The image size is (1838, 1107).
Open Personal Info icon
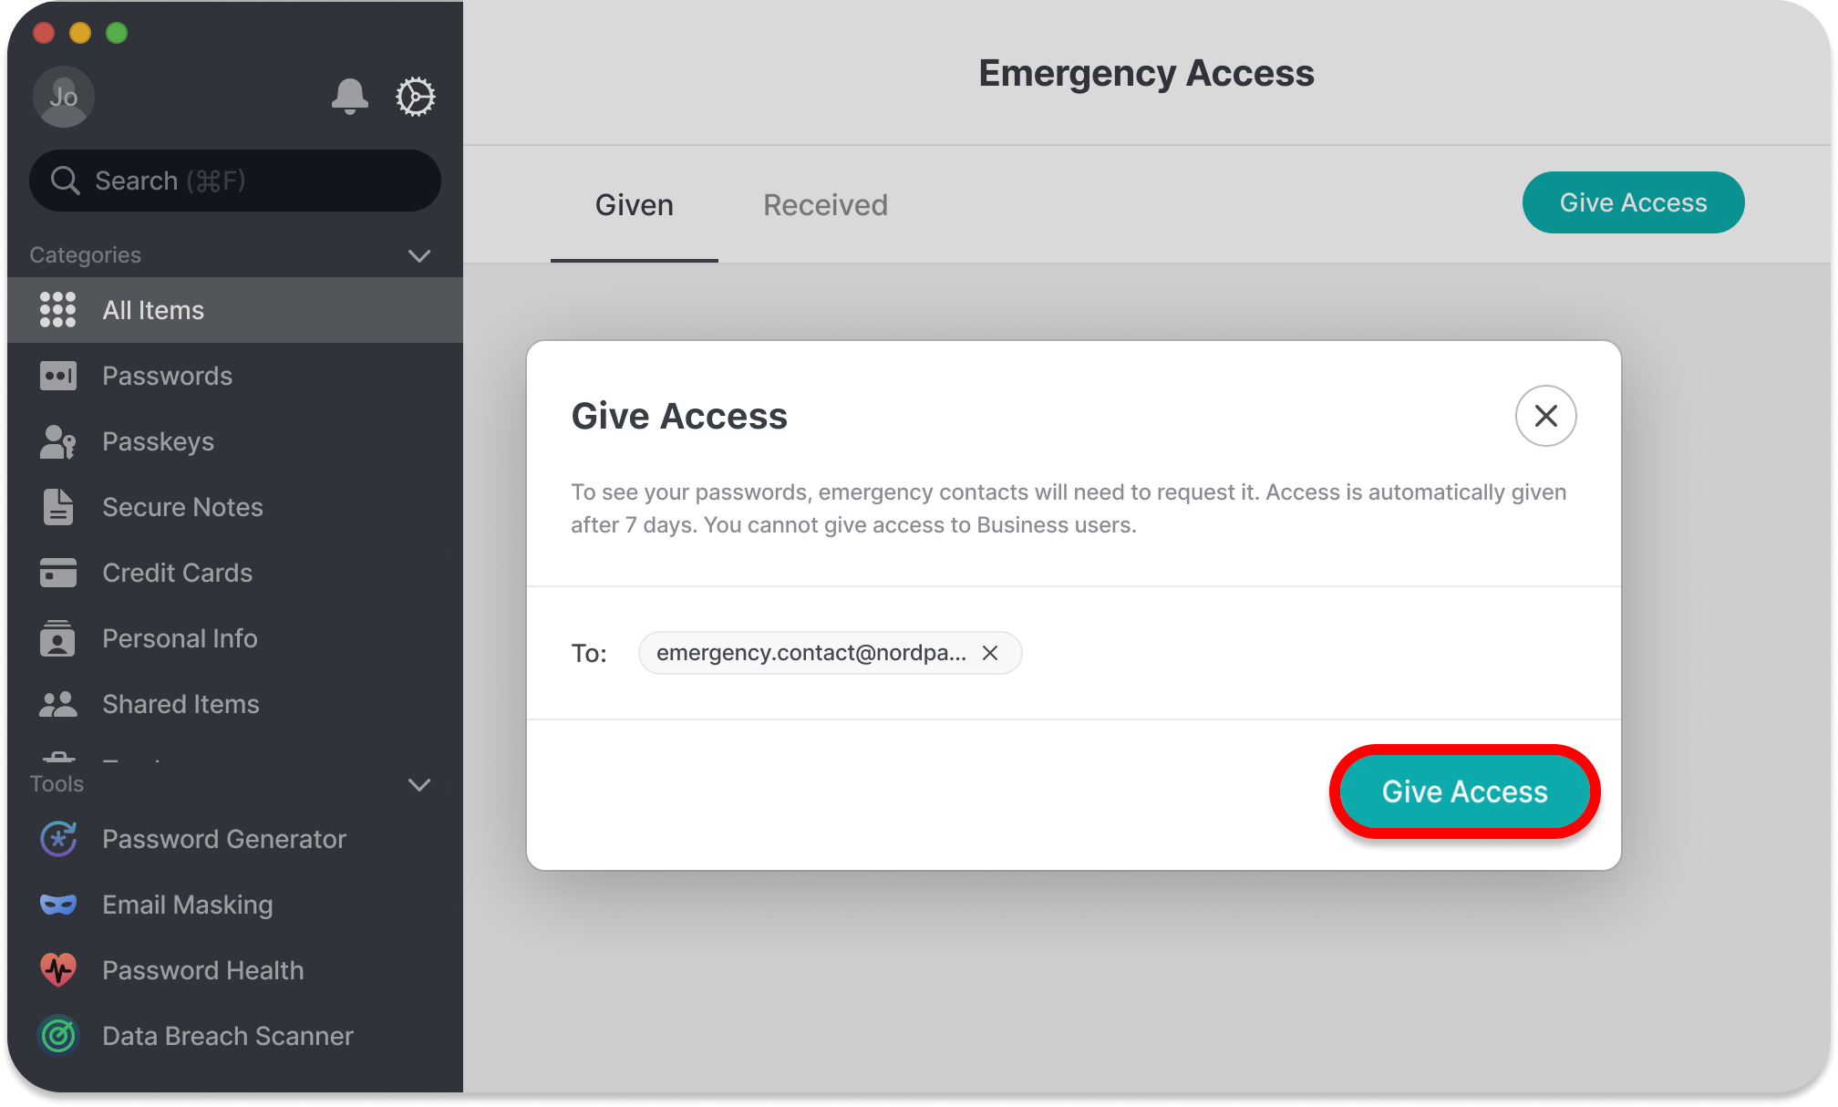58,638
